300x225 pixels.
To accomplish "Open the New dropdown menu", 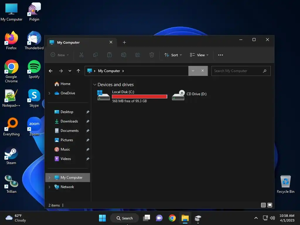I will pyautogui.click(x=59, y=55).
